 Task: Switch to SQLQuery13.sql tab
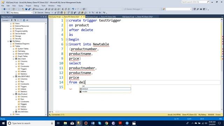point(101,17)
